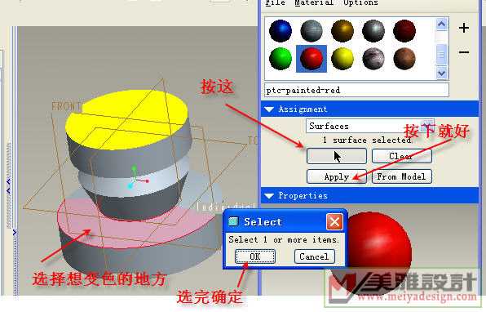The height and width of the screenshot is (312, 486).
Task: Select the green material sphere
Action: pos(281,59)
